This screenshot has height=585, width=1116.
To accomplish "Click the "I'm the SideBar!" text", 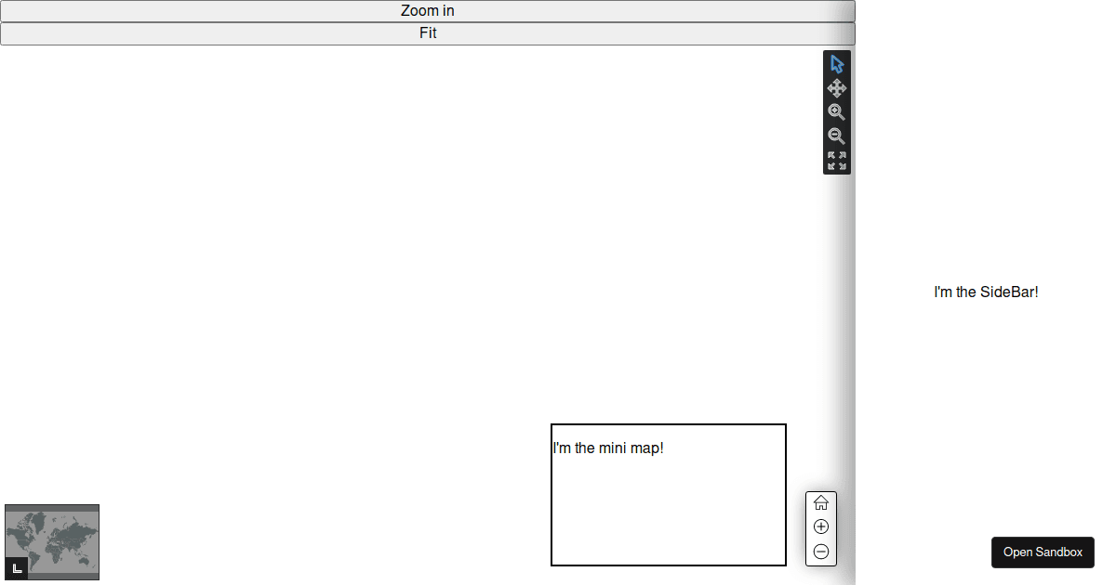I will [x=986, y=292].
